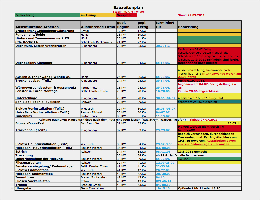Click the remark 'Einbau 28.06.abgeschlossen'
Viewport: 260px width, 200px height.
point(209,91)
